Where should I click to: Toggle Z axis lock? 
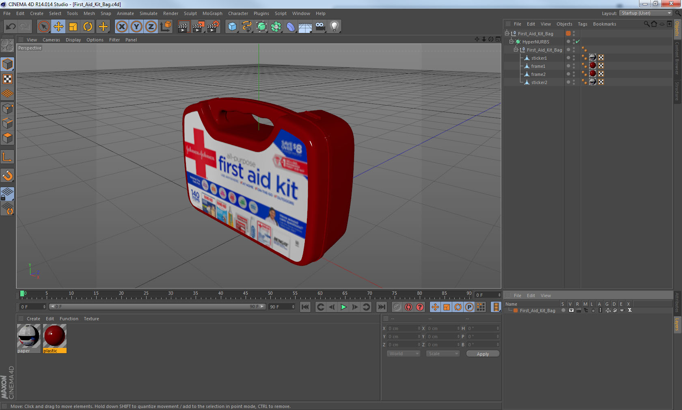pyautogui.click(x=151, y=27)
